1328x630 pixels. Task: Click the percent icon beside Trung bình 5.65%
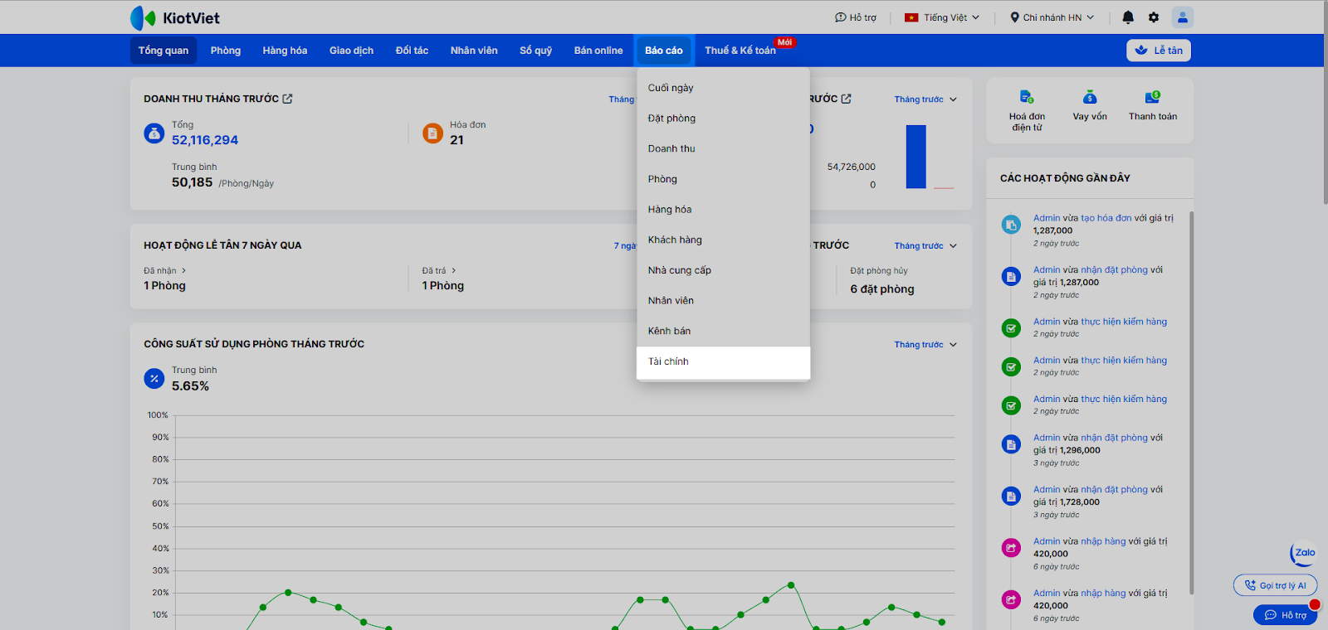(154, 378)
